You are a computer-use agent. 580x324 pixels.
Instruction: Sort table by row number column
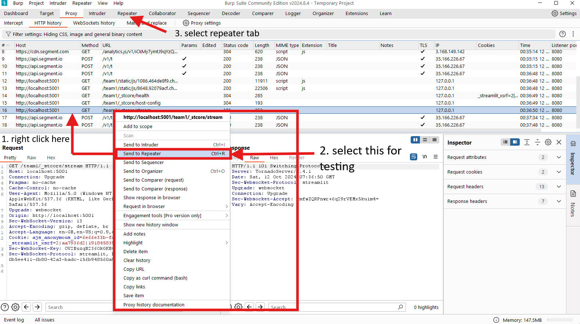[7, 45]
